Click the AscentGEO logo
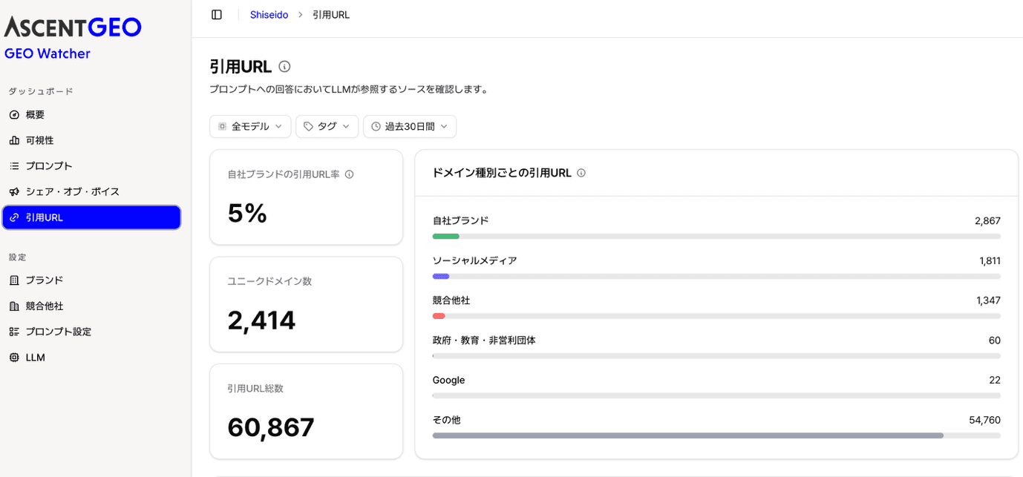 [x=73, y=27]
